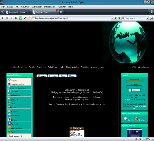Click the Brugernavn input field

(134, 82)
